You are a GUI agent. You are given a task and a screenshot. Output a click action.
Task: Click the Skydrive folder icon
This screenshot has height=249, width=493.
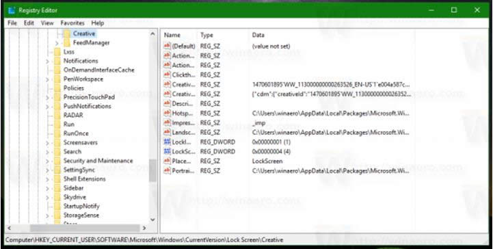click(x=57, y=197)
